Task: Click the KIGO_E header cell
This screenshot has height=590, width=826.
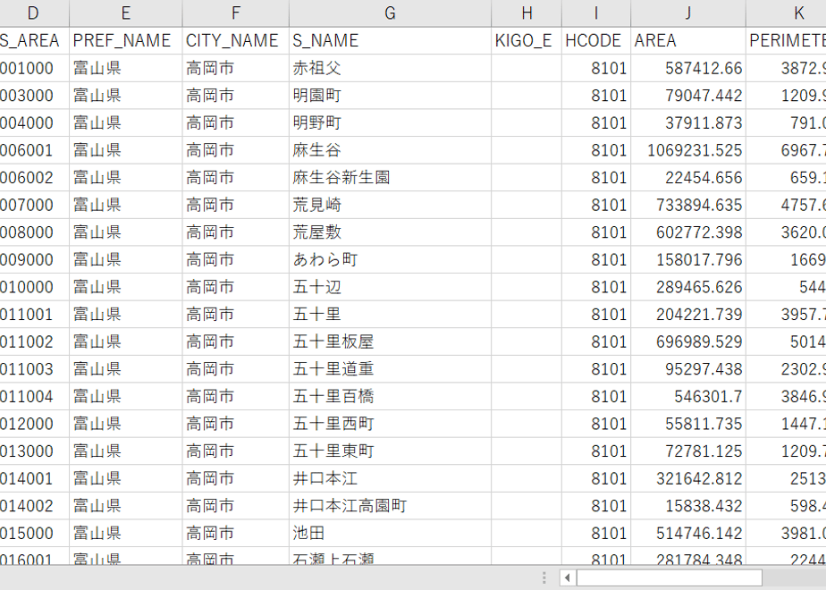Action: click(x=527, y=40)
